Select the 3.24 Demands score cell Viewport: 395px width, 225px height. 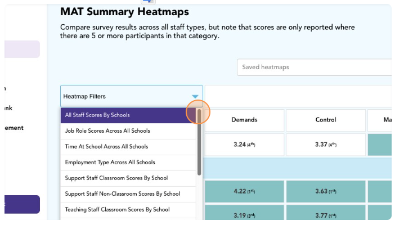tap(244, 145)
